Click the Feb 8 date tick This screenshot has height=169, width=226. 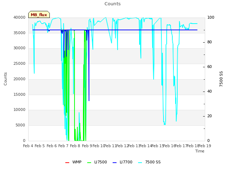pyautogui.click(x=75, y=146)
